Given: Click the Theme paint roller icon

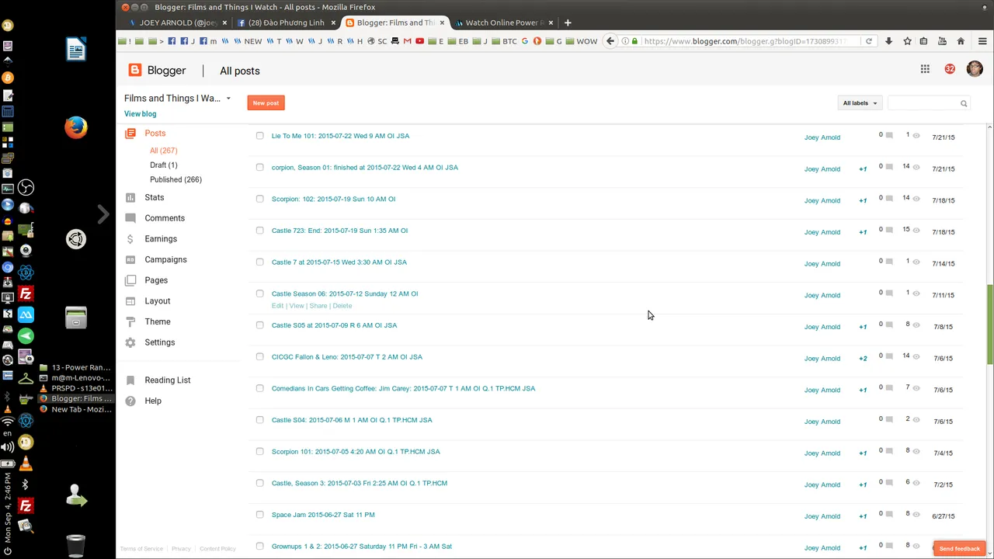Looking at the screenshot, I should [x=130, y=321].
